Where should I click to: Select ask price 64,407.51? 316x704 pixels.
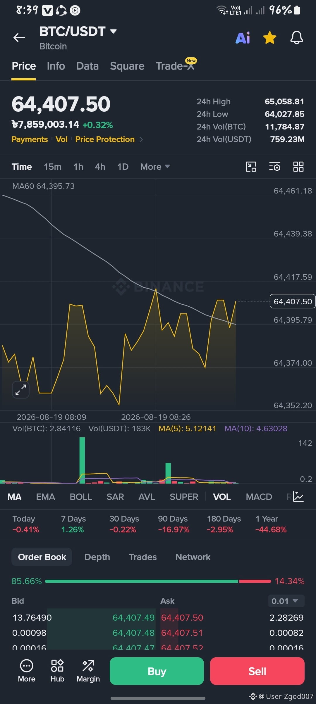pyautogui.click(x=182, y=633)
